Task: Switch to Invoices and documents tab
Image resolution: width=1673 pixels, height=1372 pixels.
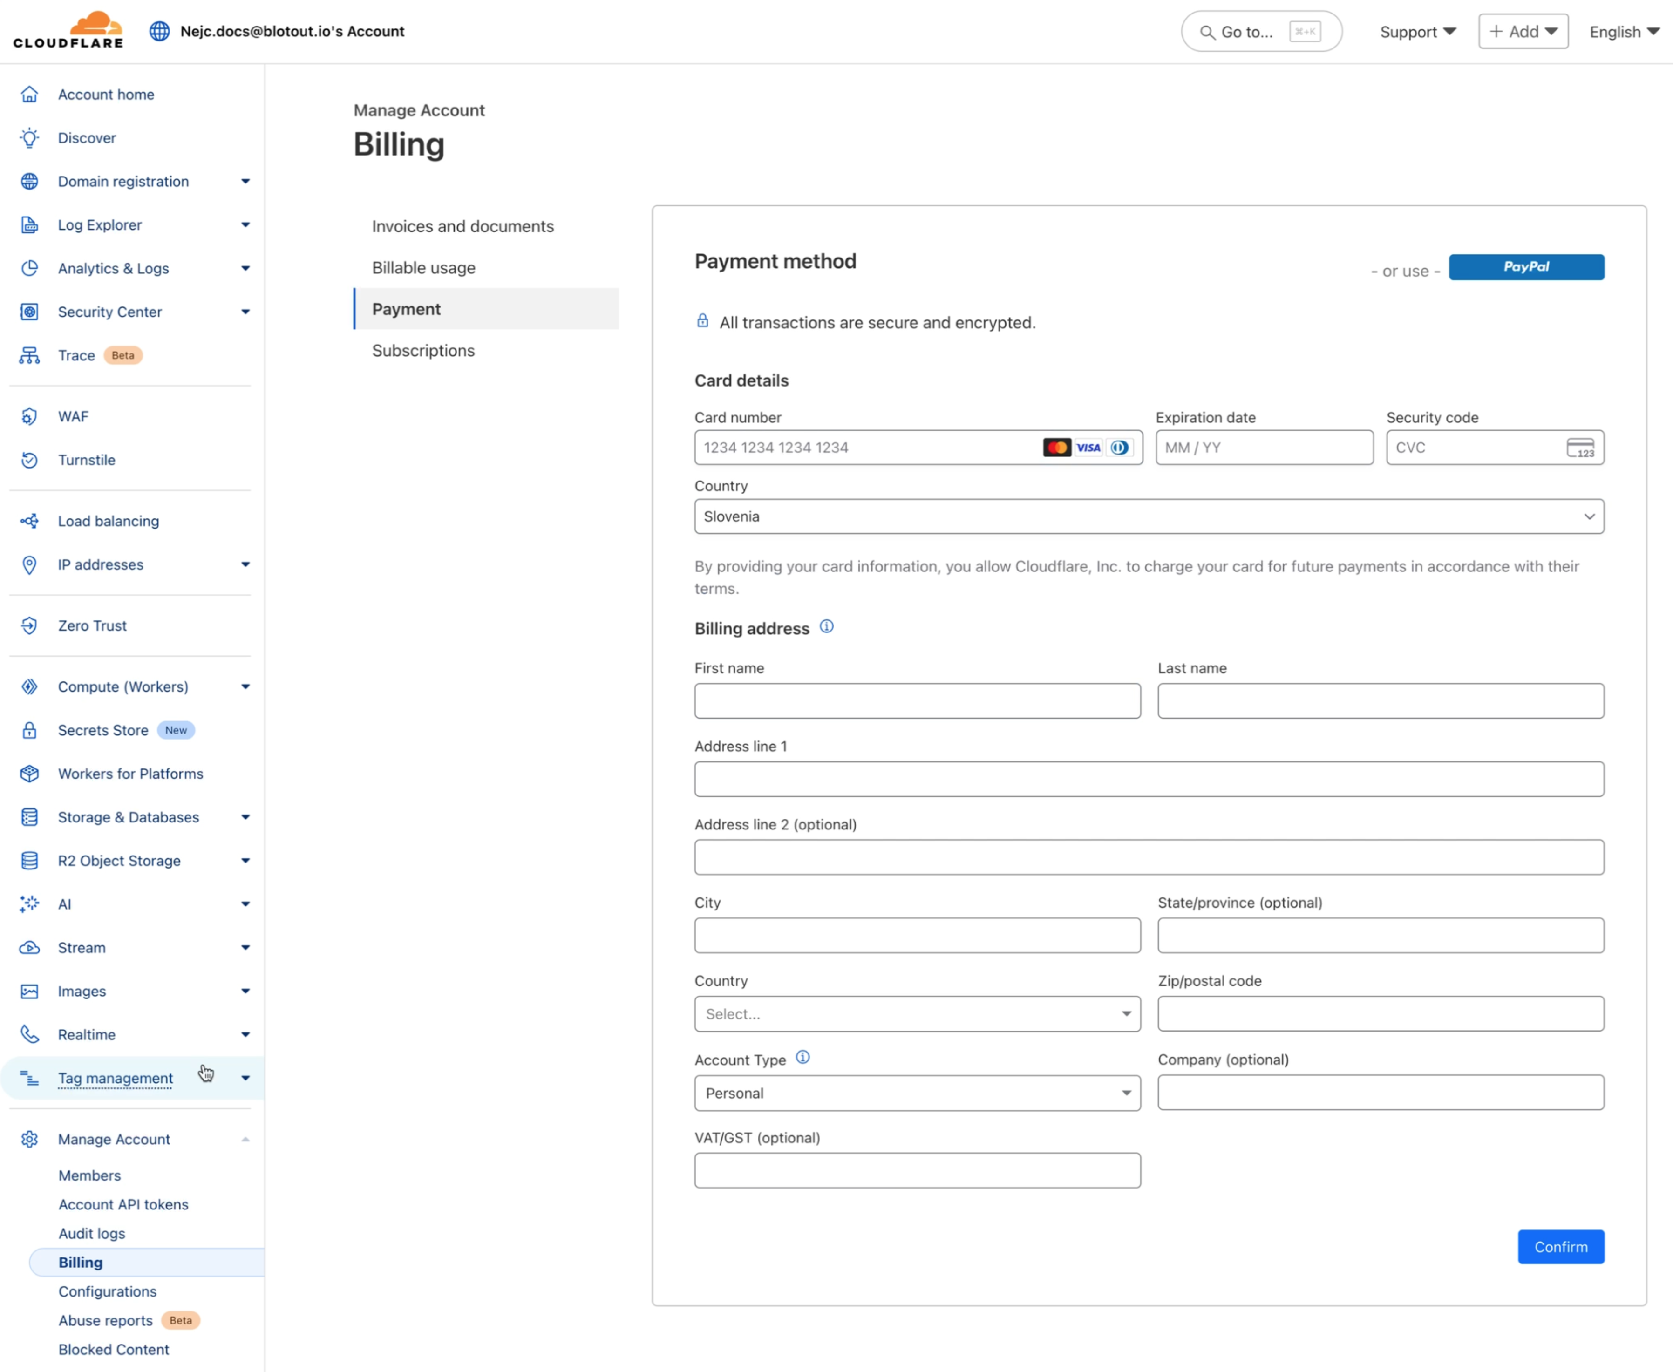Action: tap(462, 226)
